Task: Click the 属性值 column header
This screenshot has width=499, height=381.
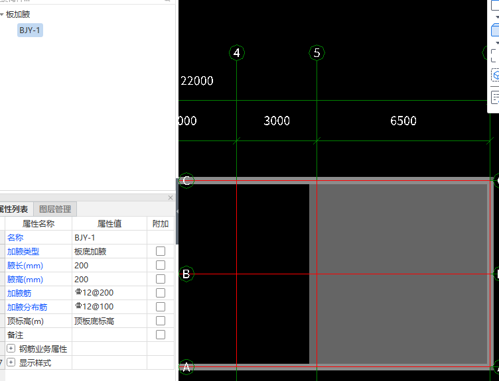Action: pyautogui.click(x=109, y=224)
